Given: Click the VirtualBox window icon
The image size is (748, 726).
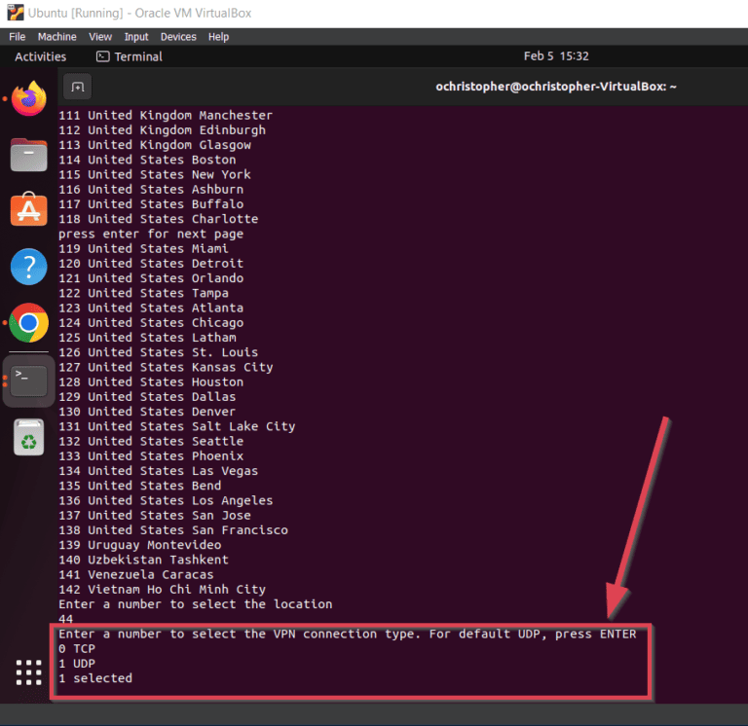Looking at the screenshot, I should tap(13, 13).
